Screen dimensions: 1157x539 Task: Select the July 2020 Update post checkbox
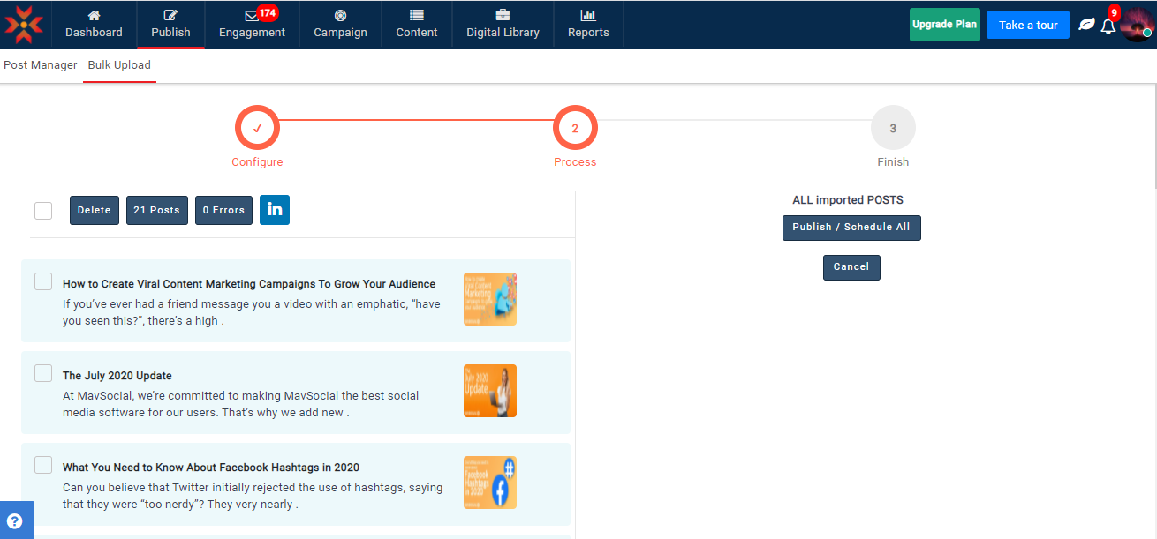(43, 373)
